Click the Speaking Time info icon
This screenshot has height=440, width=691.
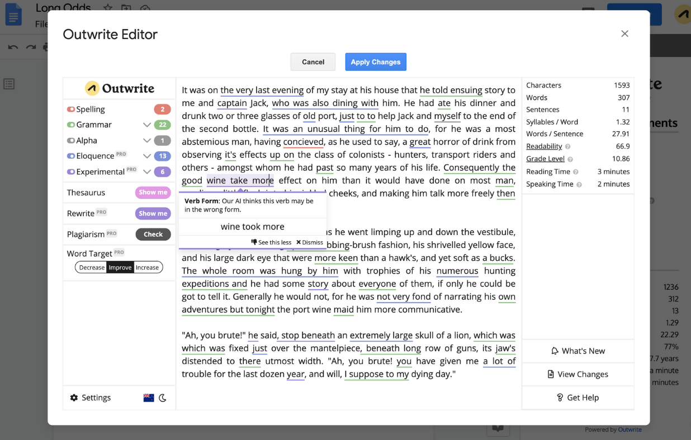[x=579, y=184]
